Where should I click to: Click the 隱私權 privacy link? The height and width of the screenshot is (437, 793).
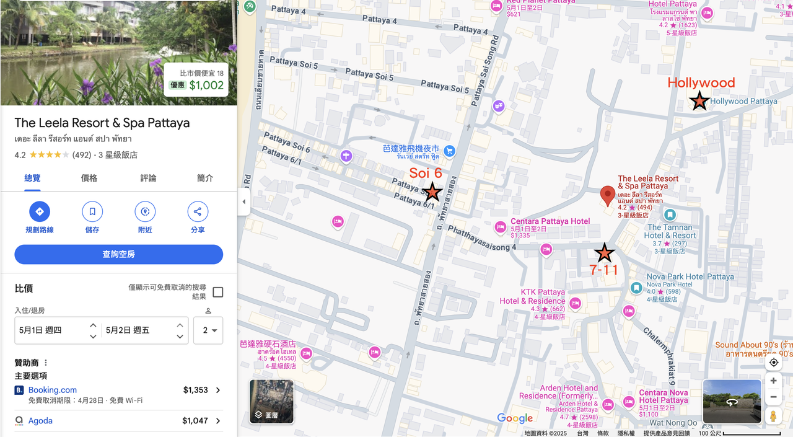coord(626,433)
